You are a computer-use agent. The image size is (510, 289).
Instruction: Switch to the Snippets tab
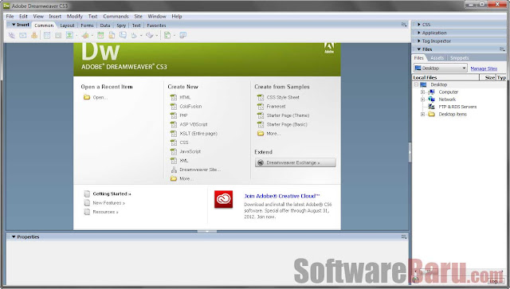459,58
